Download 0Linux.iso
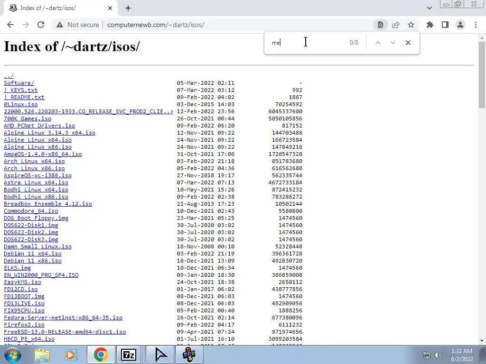 point(21,104)
